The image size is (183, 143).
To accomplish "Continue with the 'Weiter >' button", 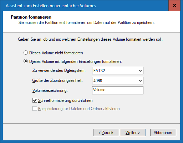I will (133, 132).
